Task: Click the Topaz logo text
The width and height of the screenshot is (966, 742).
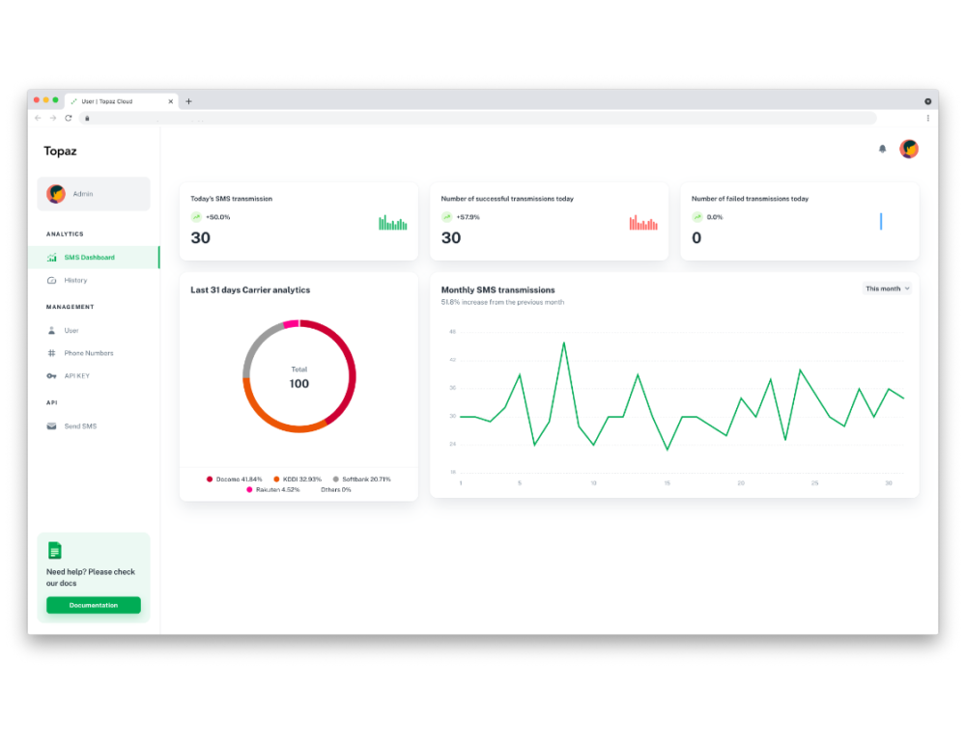Action: [x=60, y=151]
